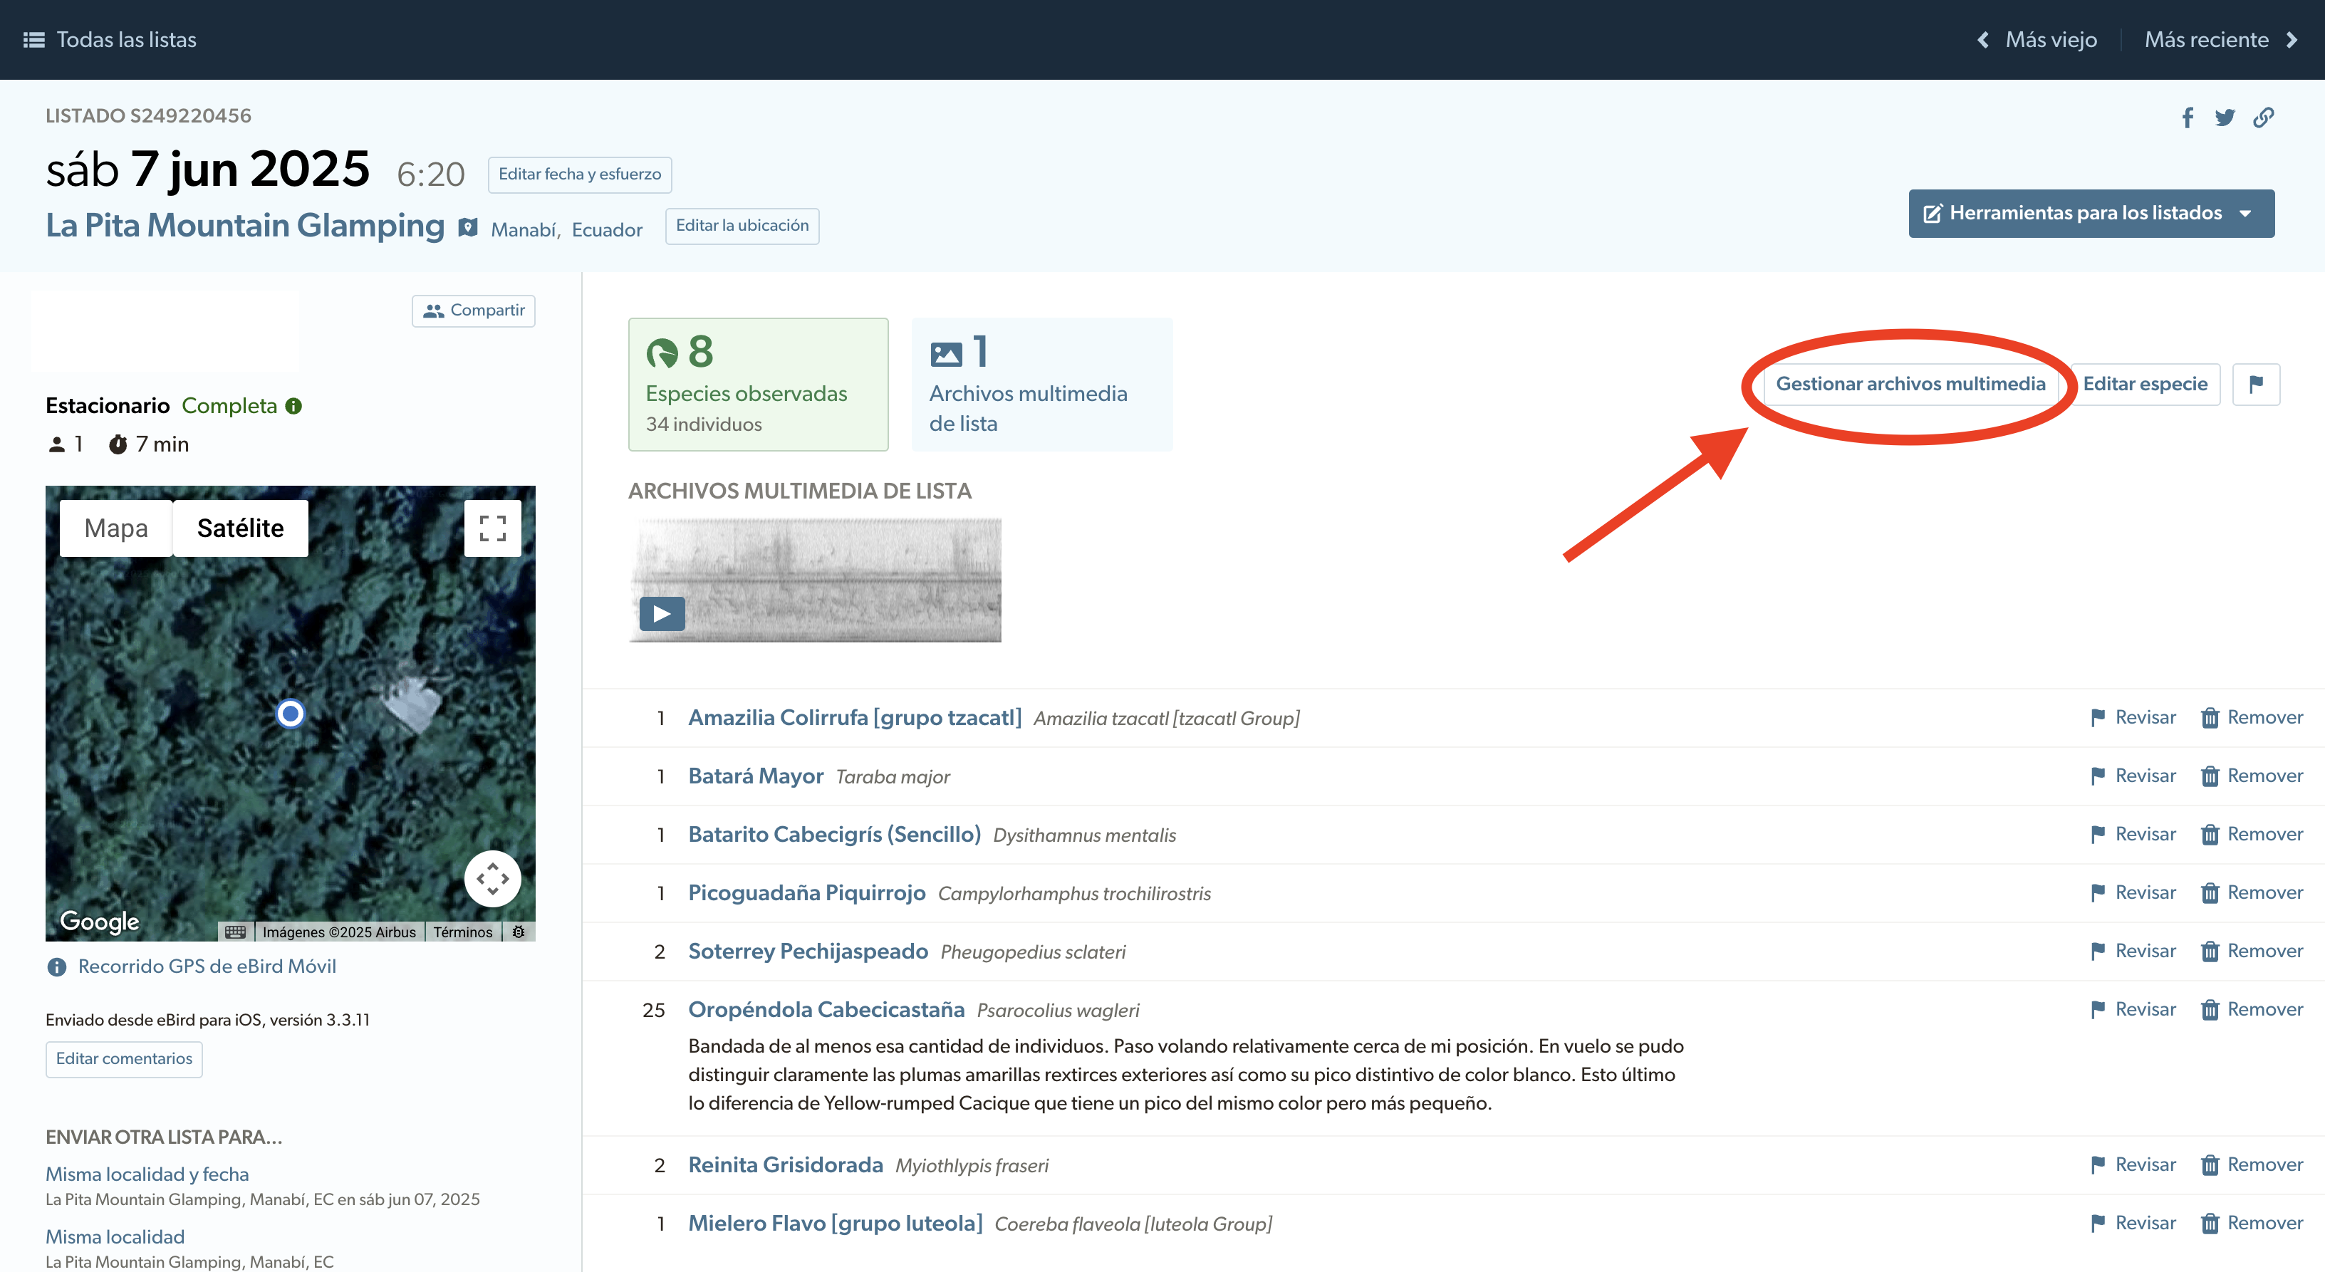Open Oropéndola Cabecicastaña species link

(x=826, y=1009)
